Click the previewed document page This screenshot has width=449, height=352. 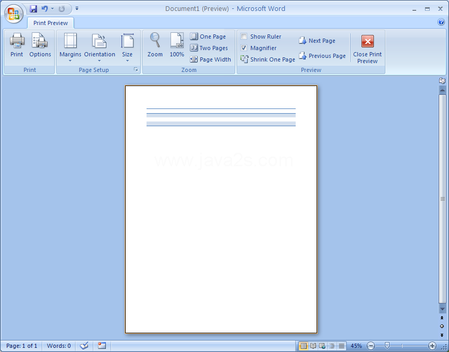click(x=221, y=209)
